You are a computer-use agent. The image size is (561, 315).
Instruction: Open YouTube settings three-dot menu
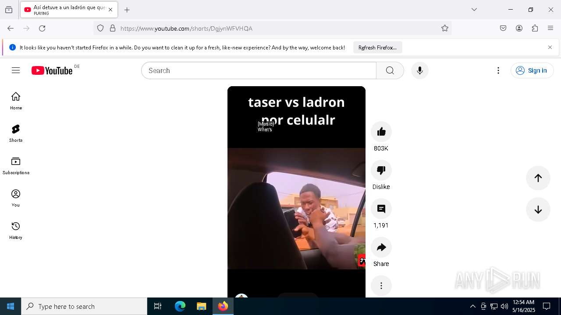(498, 70)
